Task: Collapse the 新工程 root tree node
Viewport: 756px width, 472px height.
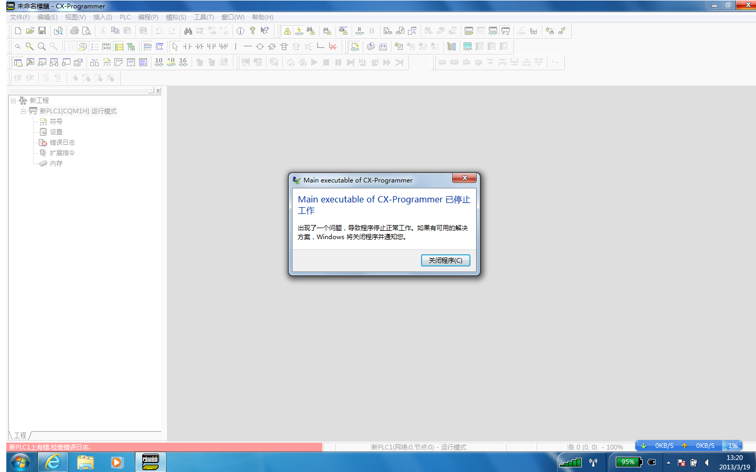Action: [x=14, y=101]
